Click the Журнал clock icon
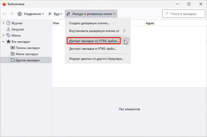 [9, 23]
